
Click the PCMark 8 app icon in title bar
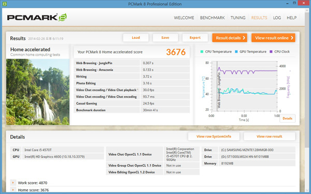5,4
